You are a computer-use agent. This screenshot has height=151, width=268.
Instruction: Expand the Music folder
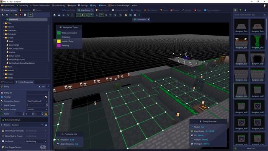coord(4,67)
